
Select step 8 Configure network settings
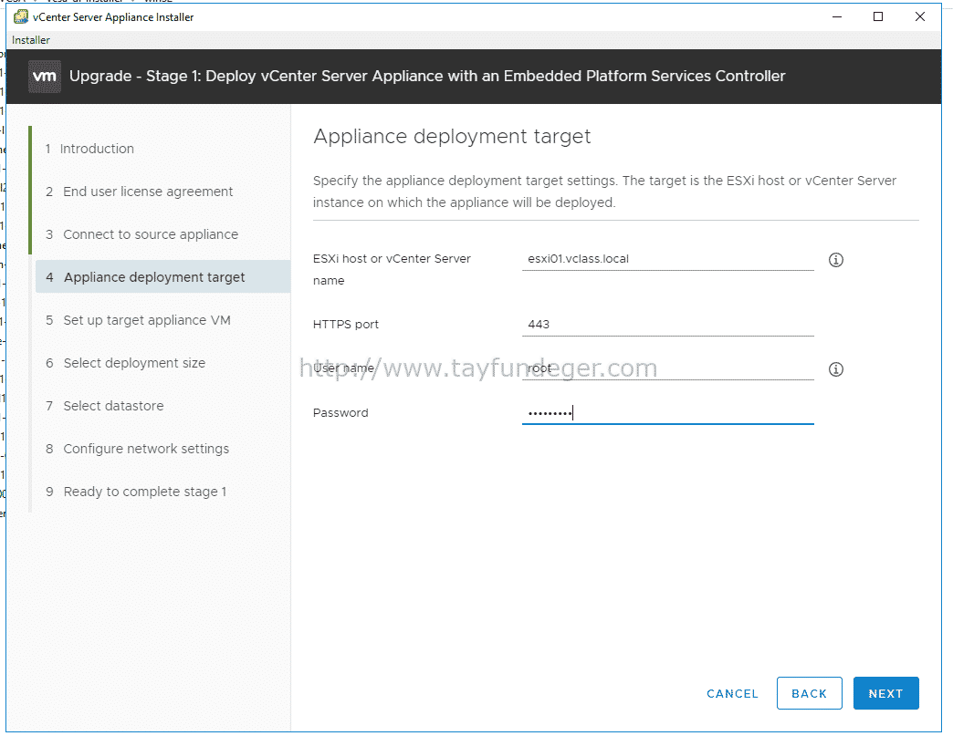pyautogui.click(x=138, y=449)
